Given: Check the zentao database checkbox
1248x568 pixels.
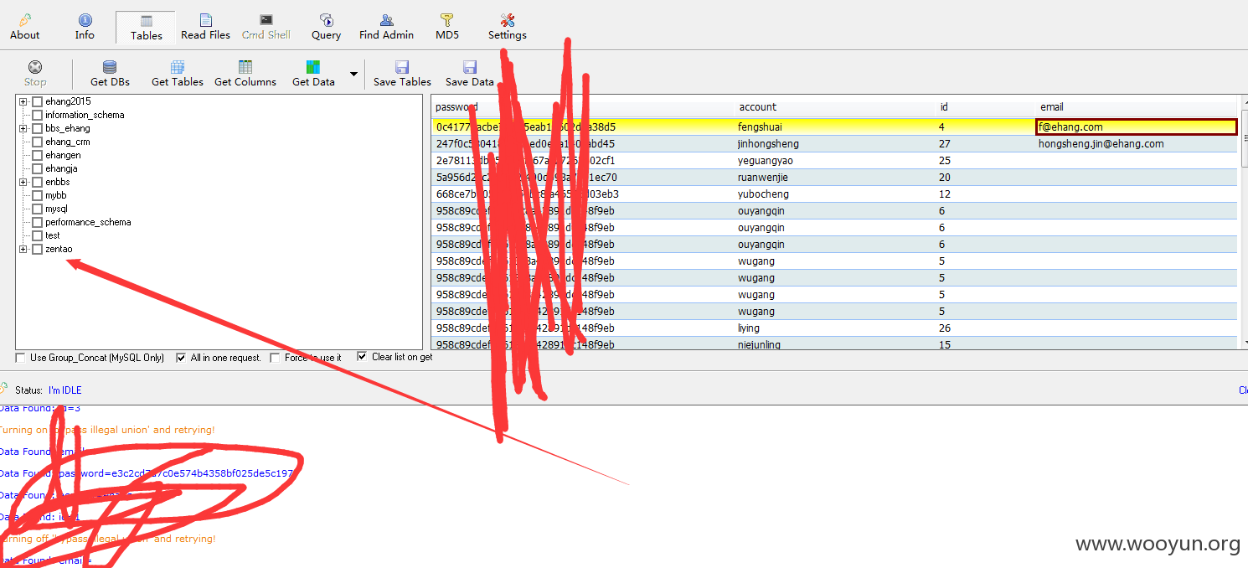Looking at the screenshot, I should pyautogui.click(x=37, y=249).
